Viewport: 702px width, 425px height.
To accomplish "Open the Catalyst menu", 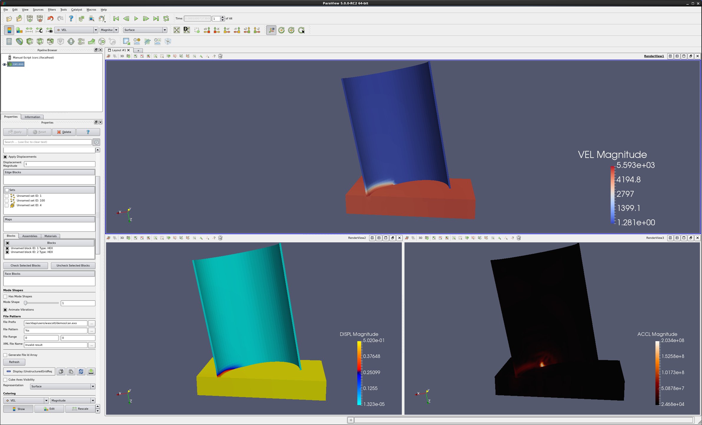I will [77, 10].
